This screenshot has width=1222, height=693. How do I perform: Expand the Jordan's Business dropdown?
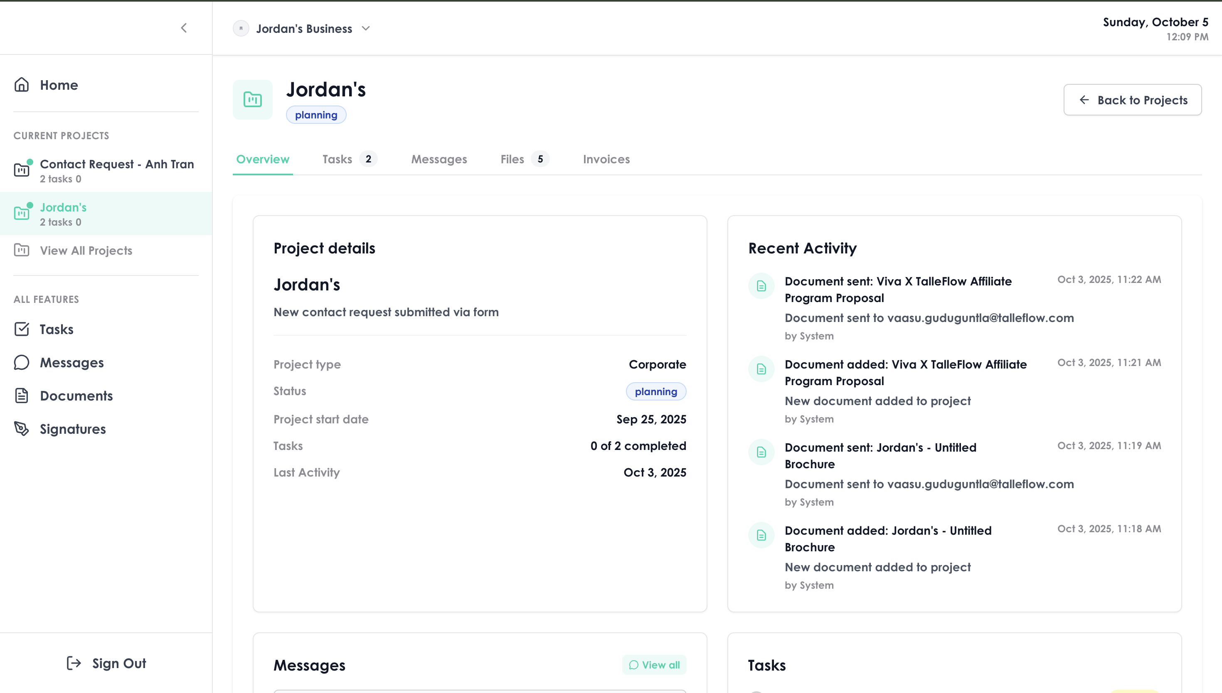pyautogui.click(x=366, y=29)
